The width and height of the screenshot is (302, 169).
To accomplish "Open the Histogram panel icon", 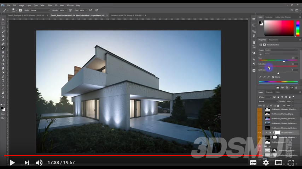I will (254, 19).
